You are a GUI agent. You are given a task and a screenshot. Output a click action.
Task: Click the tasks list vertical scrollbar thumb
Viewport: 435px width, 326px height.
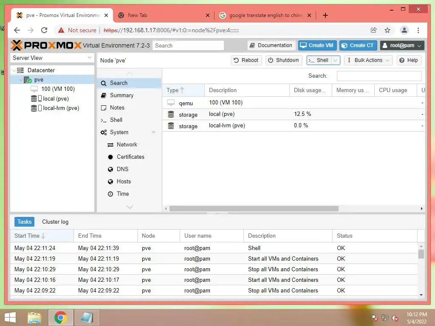(x=421, y=254)
